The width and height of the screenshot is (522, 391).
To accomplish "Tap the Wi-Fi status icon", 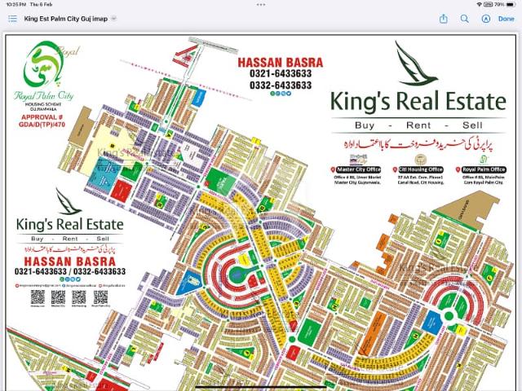I will [479, 5].
